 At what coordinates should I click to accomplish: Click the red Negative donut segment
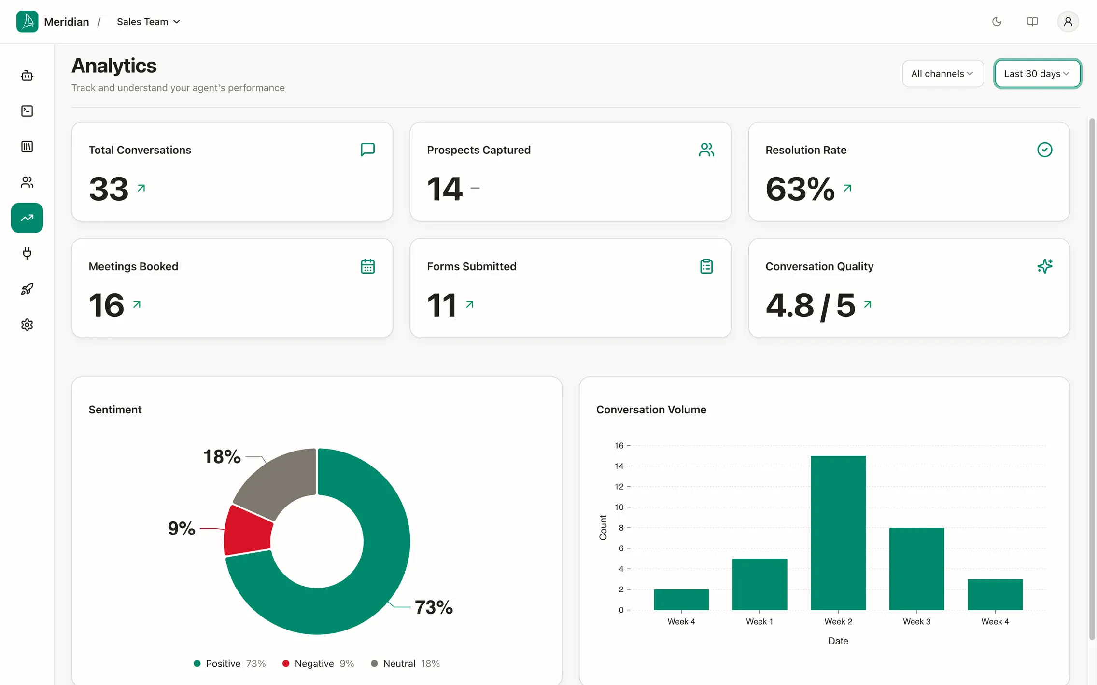pos(248,531)
